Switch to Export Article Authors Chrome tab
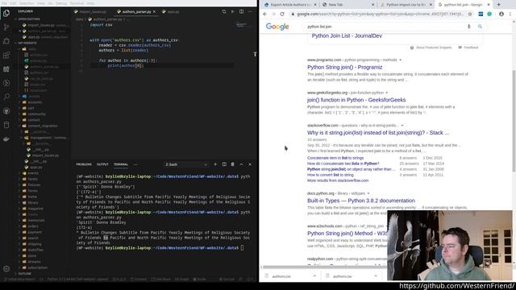 coord(290,5)
